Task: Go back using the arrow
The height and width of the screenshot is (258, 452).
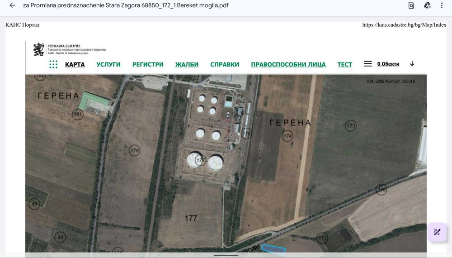Action: [x=12, y=5]
